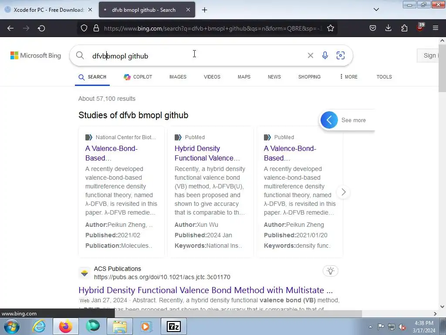Open the 7-Zip taskbar icon
The height and width of the screenshot is (335, 446).
(x=174, y=326)
